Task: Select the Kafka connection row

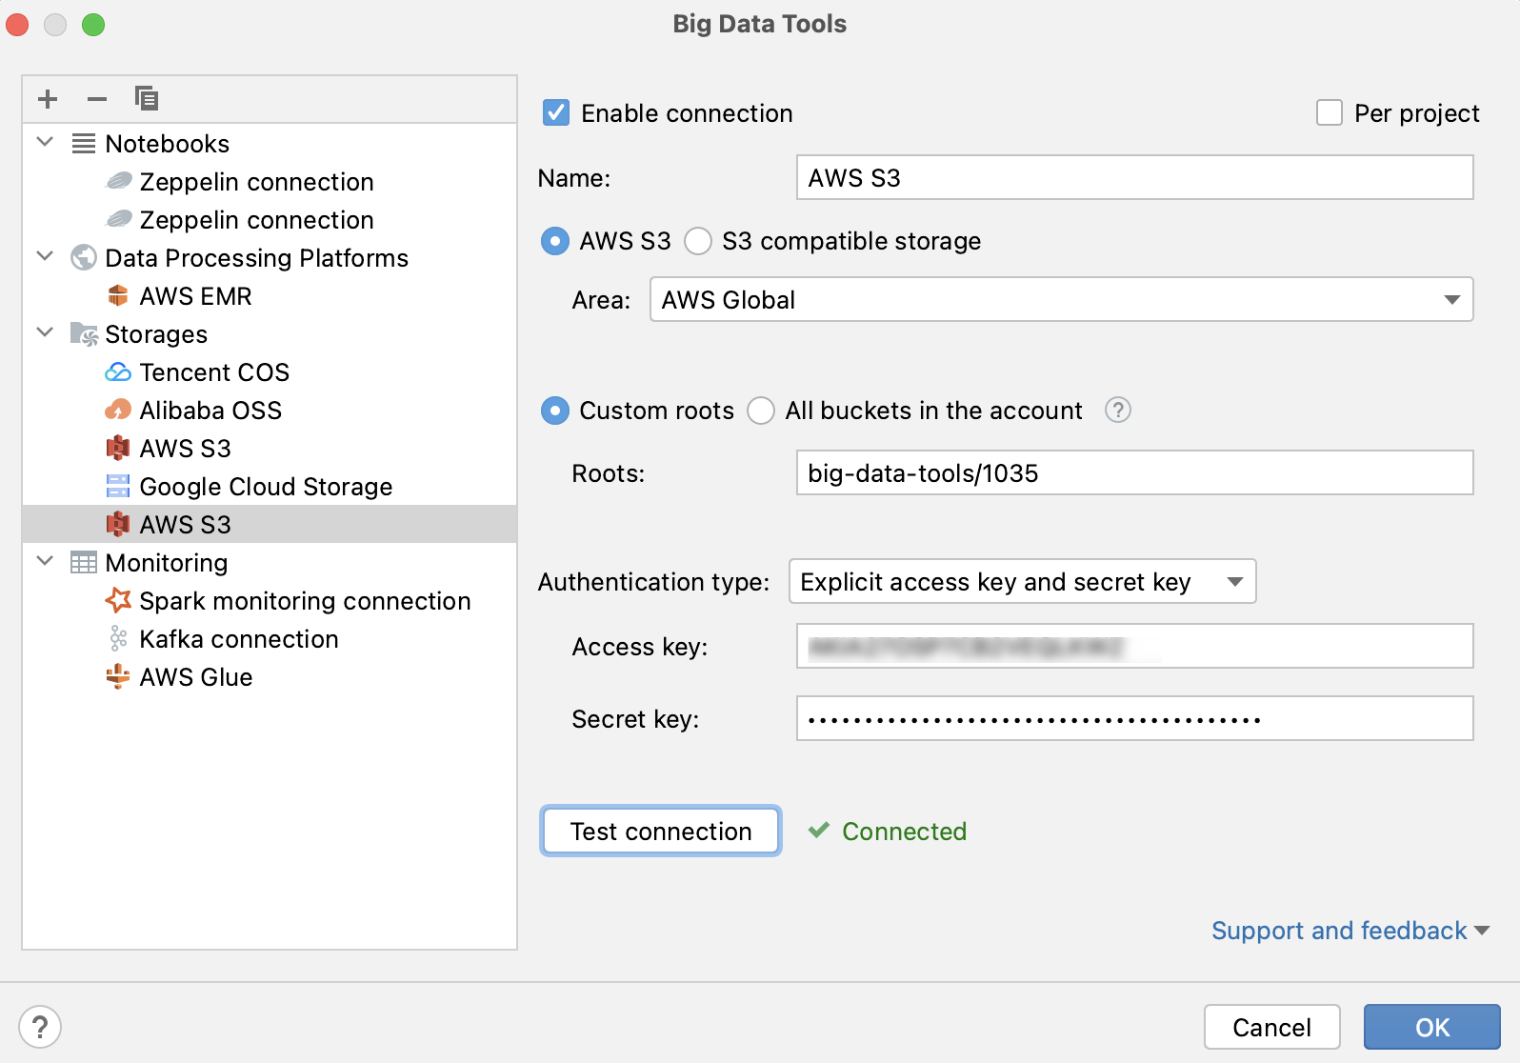Action: pyautogui.click(x=270, y=638)
